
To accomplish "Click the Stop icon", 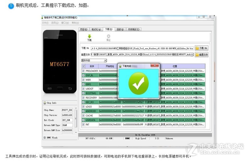I will (109, 36).
